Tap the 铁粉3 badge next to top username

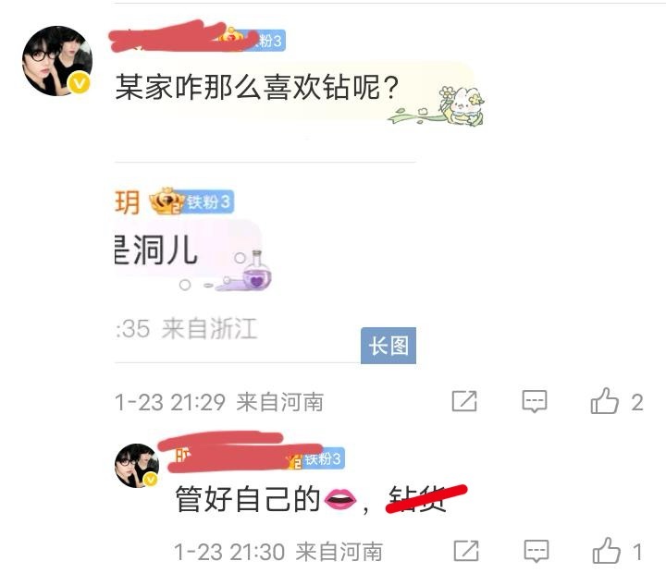click(x=270, y=41)
